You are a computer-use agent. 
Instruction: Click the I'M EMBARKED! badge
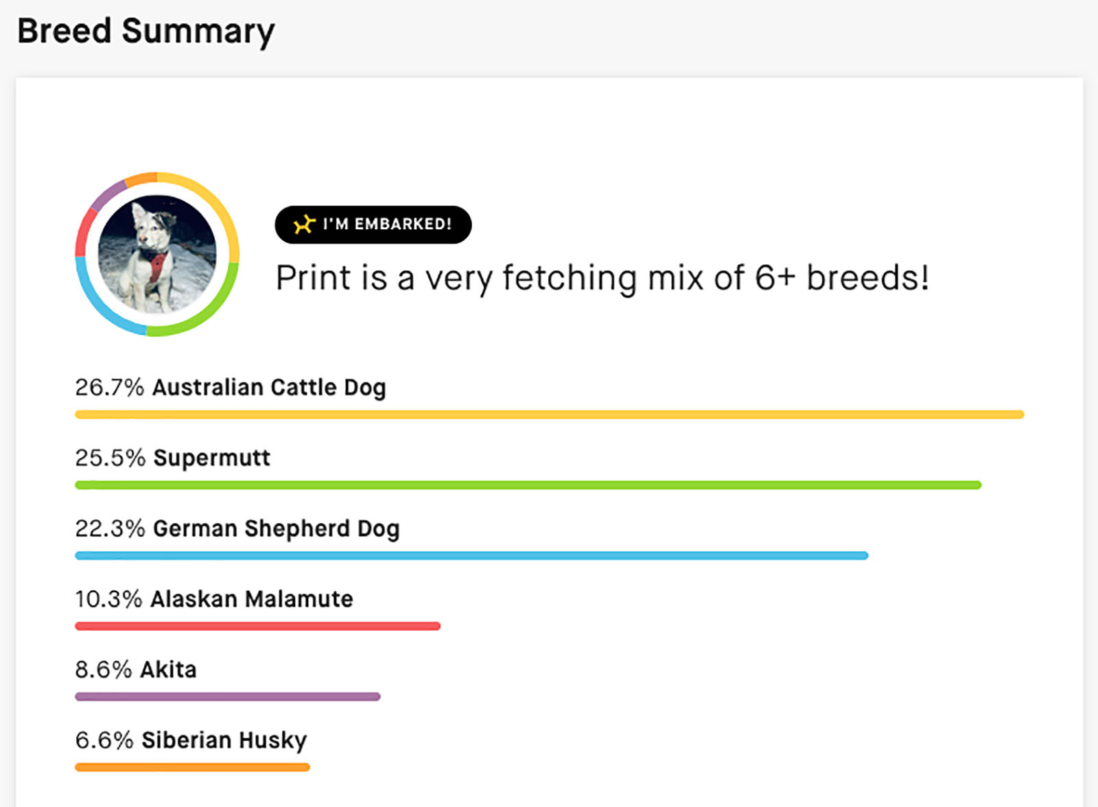tap(373, 224)
